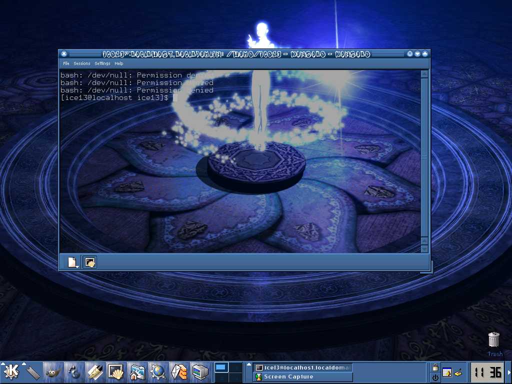Click the Konsole vertical scrollbar track
This screenshot has height=384, width=512.
pos(424,157)
